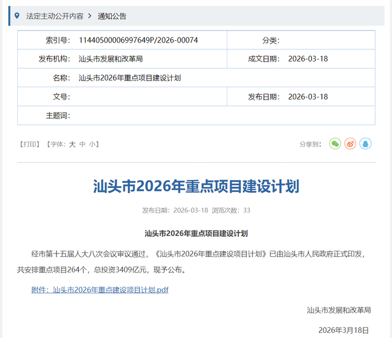
Task: Open attachment 汕头市2026年重点建设项目计划.pdf
Action: click(x=100, y=290)
